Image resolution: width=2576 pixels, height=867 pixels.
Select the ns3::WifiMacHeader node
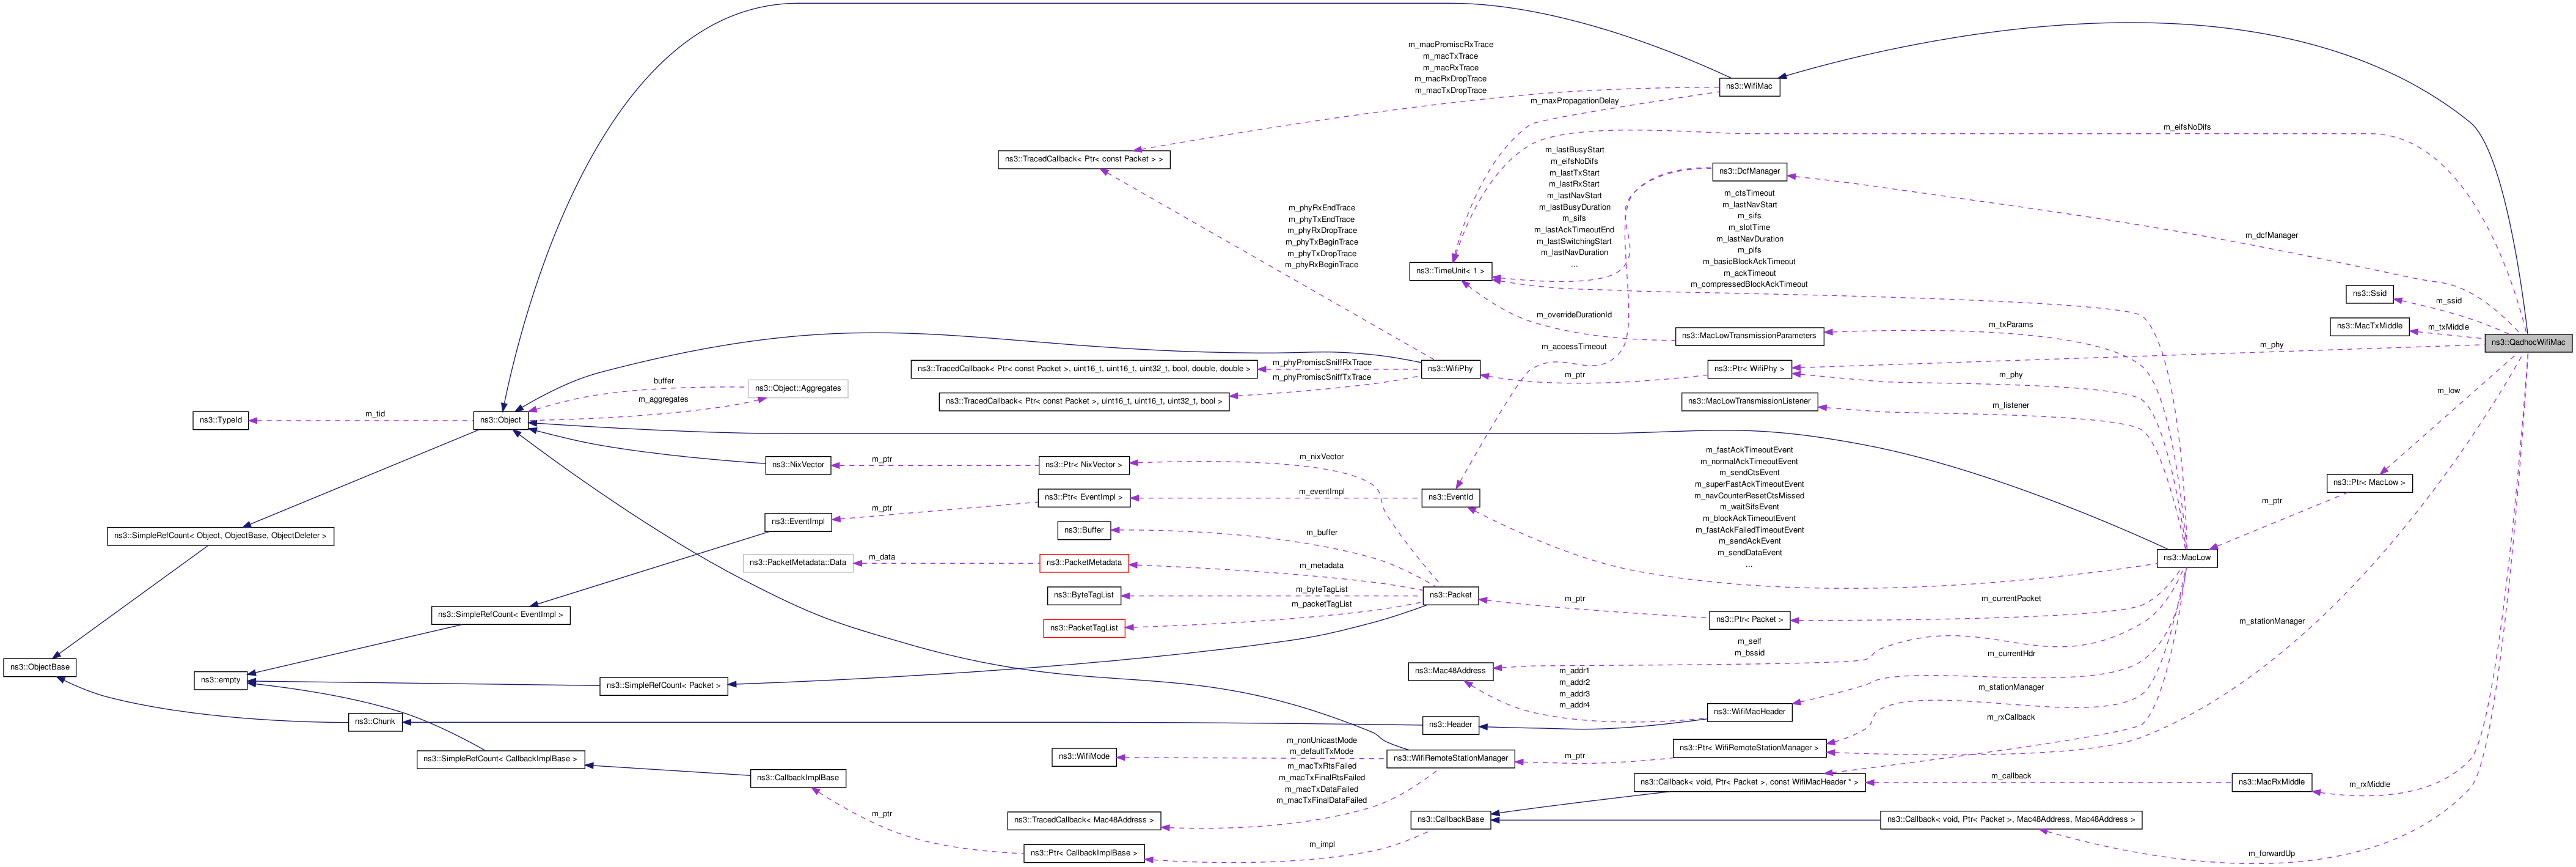pos(1749,713)
